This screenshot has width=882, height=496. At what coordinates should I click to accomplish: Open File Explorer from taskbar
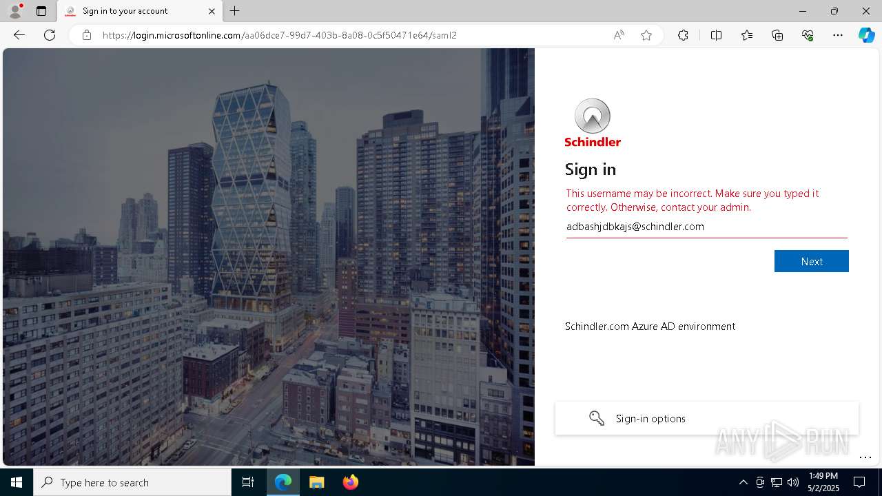click(x=317, y=482)
